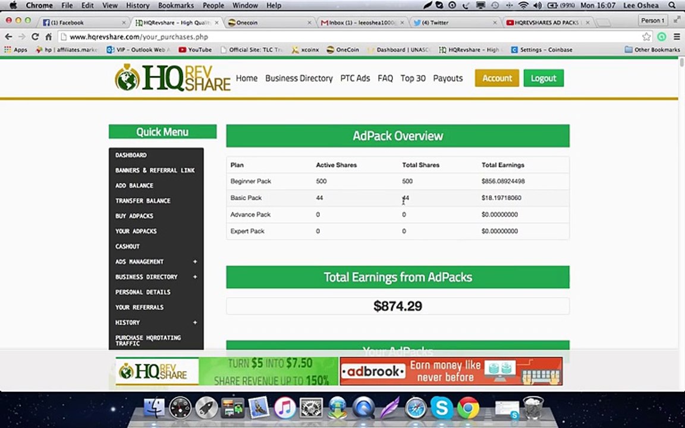The image size is (685, 428).
Task: Open Chrome's hamburger menu
Action: 676,37
